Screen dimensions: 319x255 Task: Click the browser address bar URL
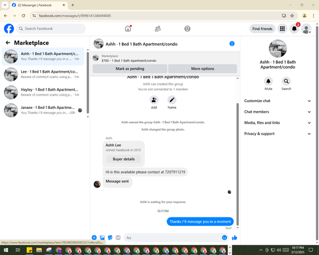pyautogui.click(x=75, y=16)
